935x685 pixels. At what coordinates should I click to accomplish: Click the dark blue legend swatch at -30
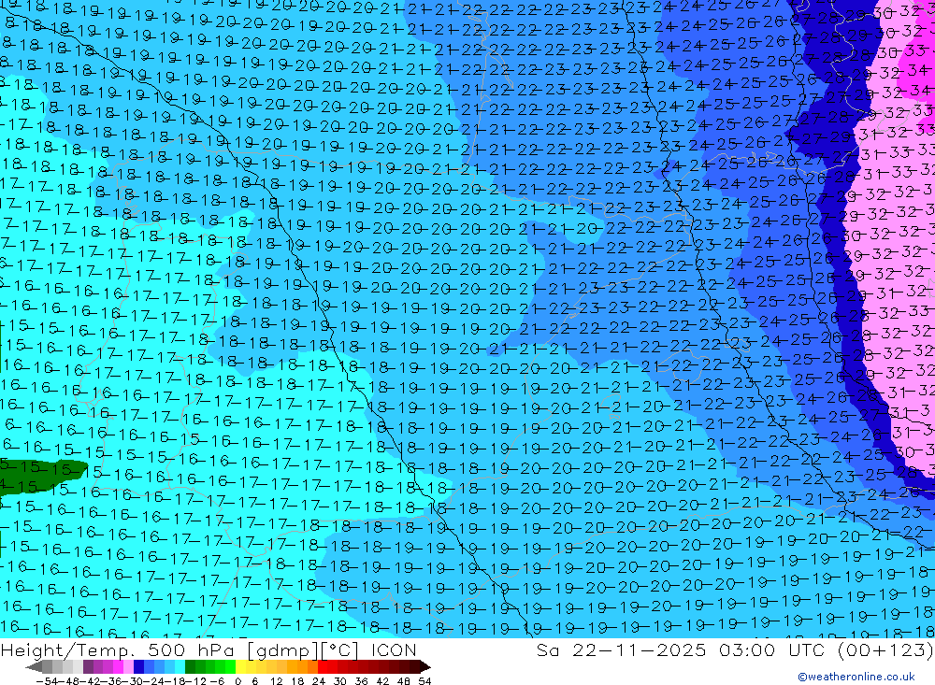[138, 666]
